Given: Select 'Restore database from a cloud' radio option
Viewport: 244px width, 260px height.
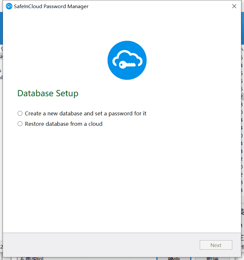Looking at the screenshot, I should (20, 124).
